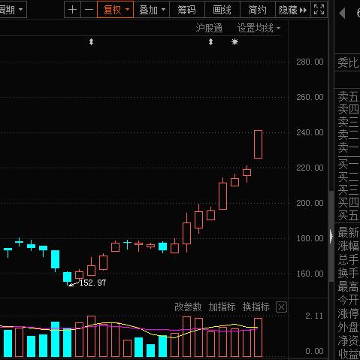Click the tall latest candlestick

point(258,144)
